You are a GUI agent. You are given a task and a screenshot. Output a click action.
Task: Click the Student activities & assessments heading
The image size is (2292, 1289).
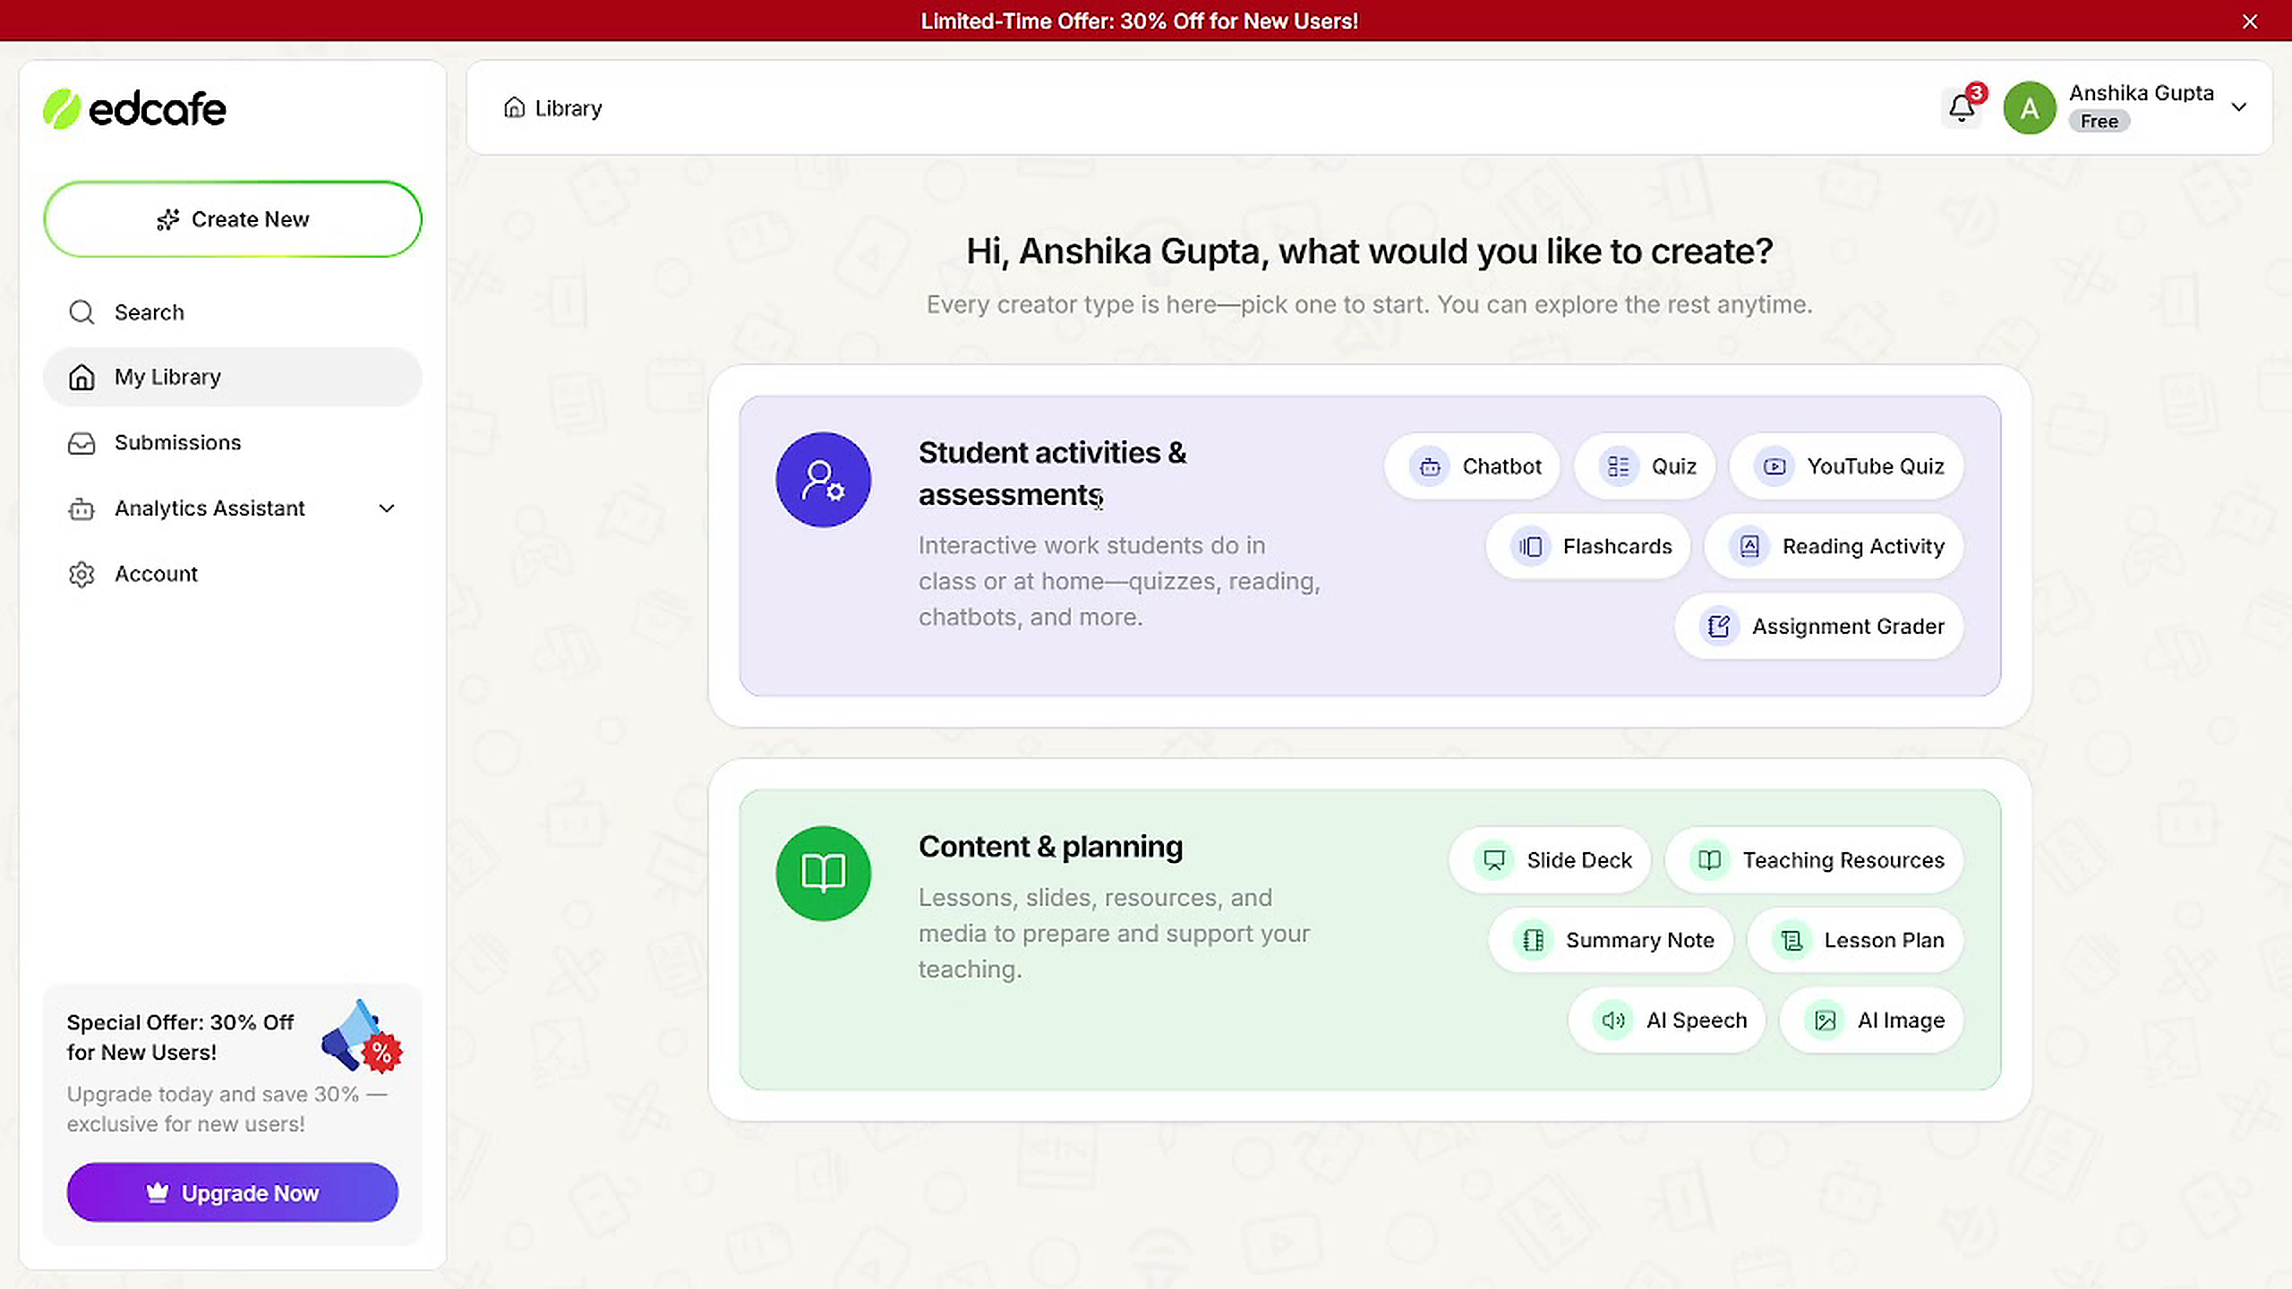click(x=1052, y=474)
